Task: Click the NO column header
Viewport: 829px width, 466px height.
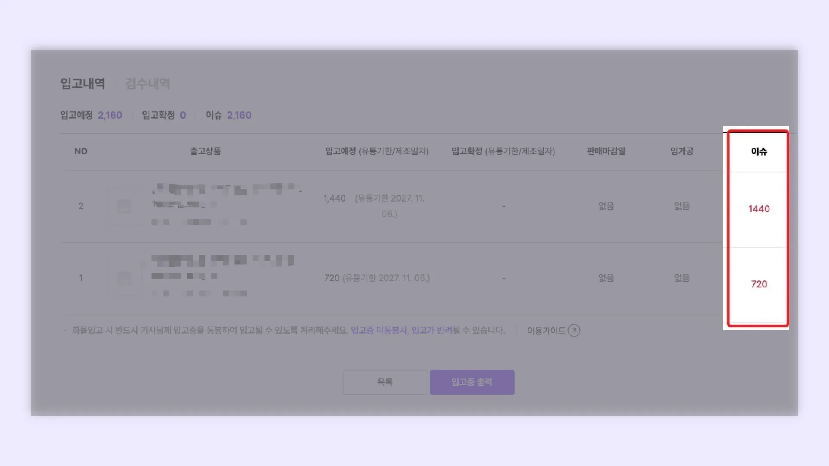Action: 81,151
